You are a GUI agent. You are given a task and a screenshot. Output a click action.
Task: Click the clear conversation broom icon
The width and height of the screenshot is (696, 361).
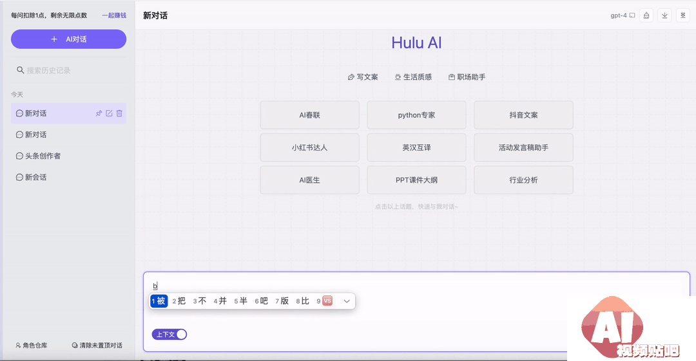pyautogui.click(x=646, y=15)
